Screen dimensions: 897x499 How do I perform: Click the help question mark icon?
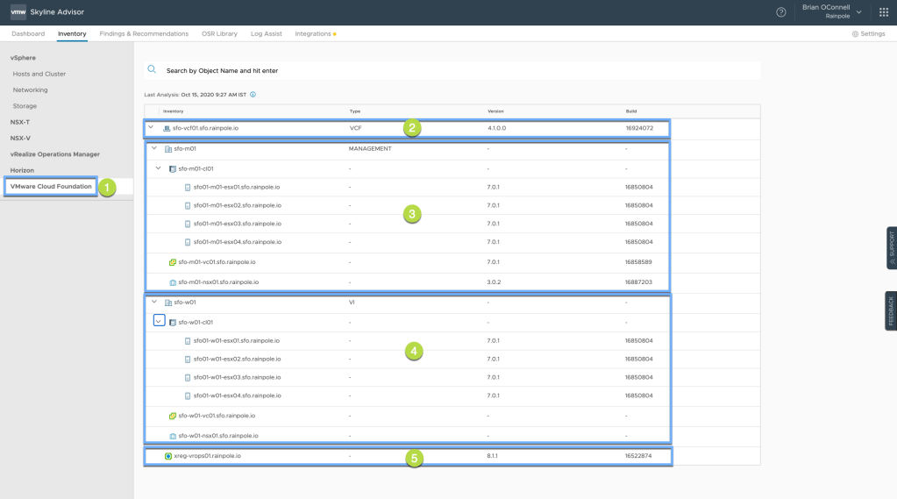[x=781, y=12]
